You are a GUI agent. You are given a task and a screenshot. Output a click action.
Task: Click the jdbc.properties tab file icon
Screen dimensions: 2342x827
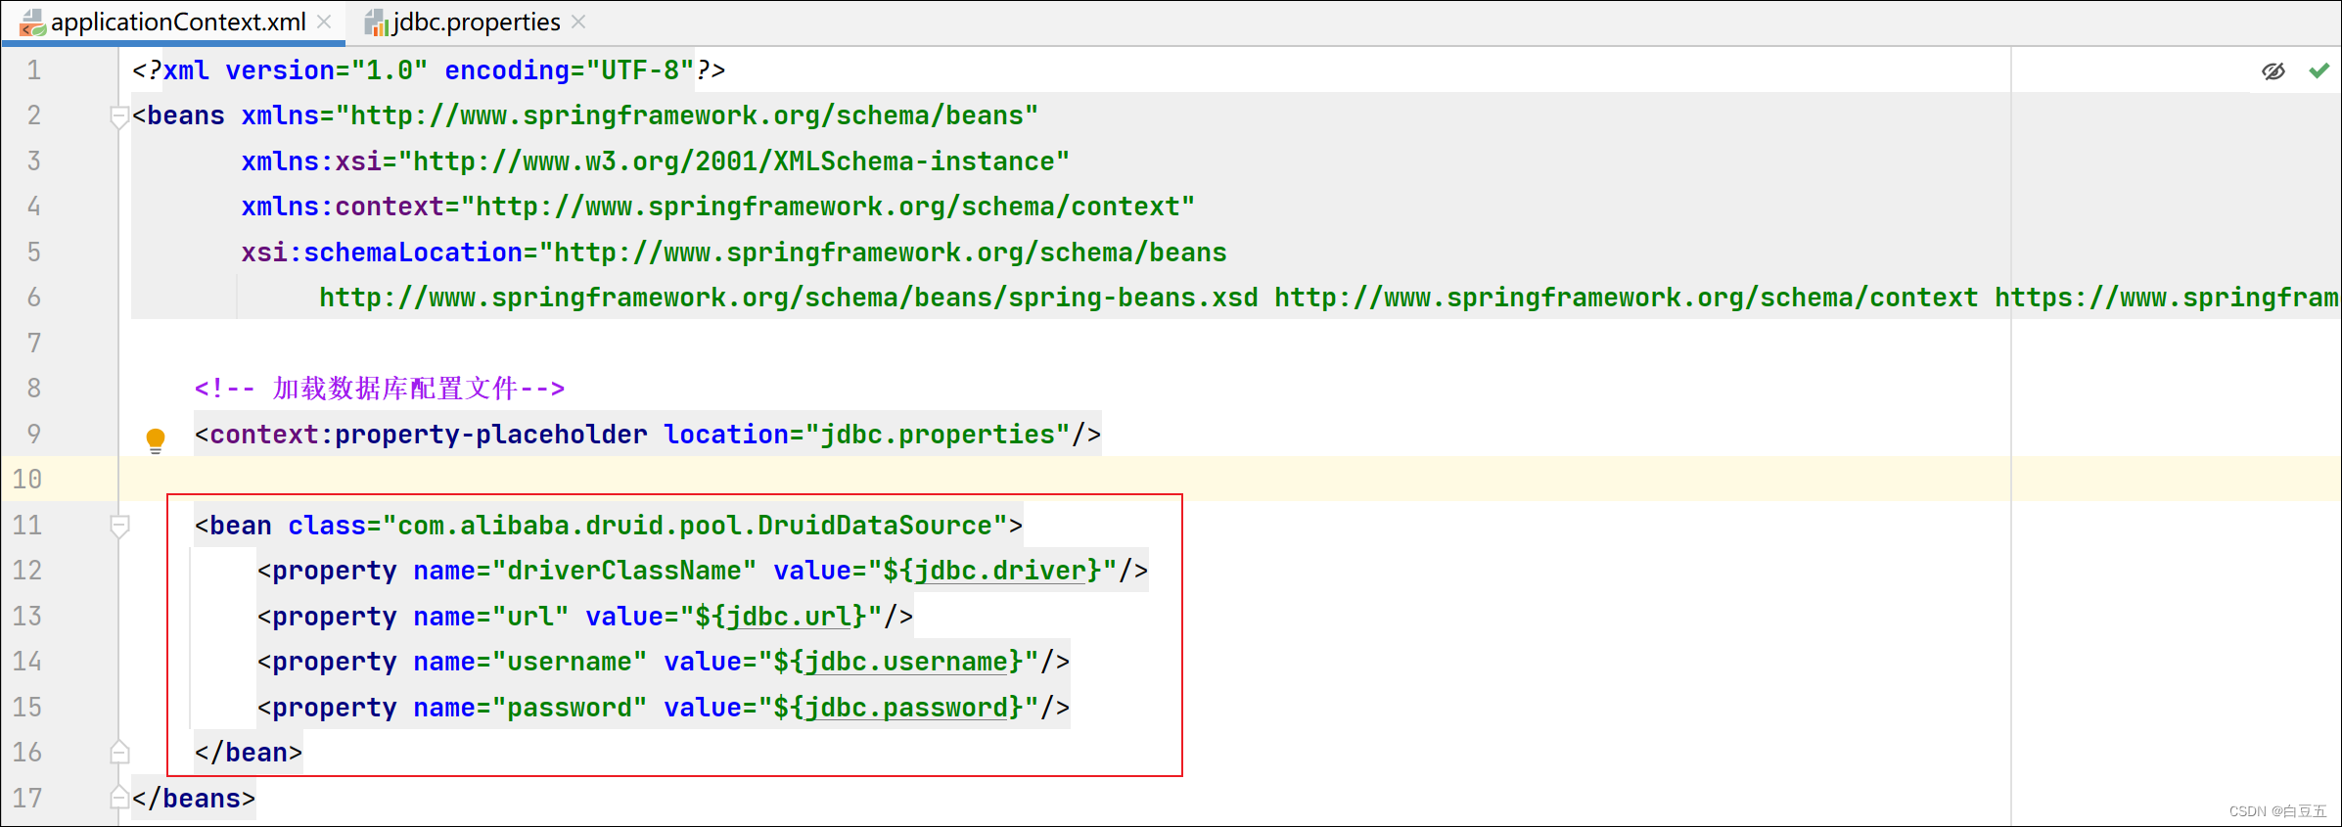point(377,23)
